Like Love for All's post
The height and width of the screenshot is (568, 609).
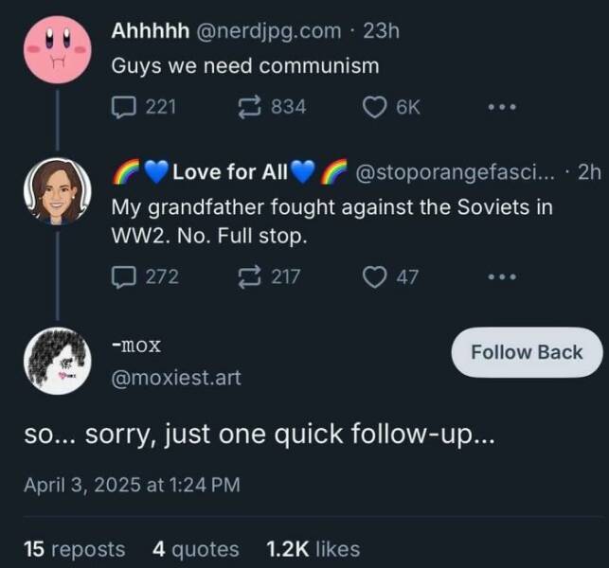click(x=375, y=276)
